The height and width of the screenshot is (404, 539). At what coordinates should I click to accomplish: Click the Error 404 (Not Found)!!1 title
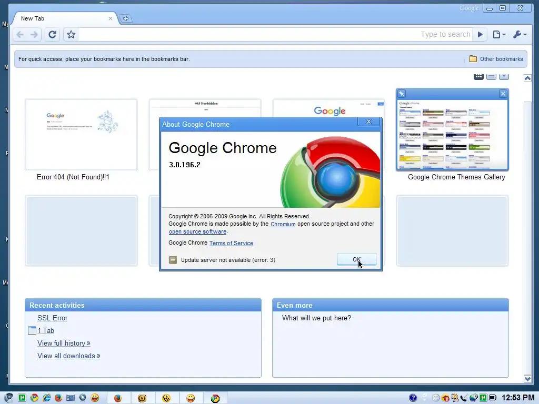73,177
